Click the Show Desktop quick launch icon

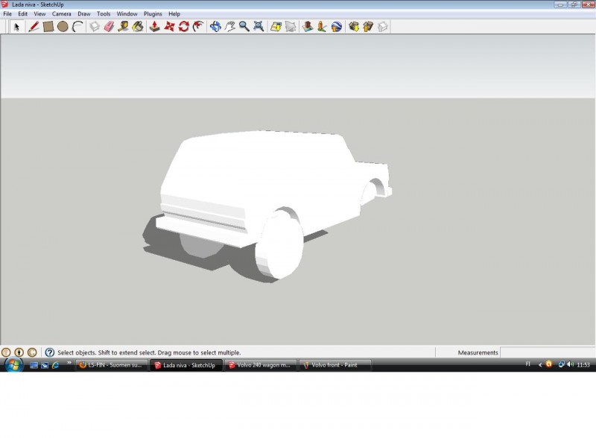click(x=34, y=366)
